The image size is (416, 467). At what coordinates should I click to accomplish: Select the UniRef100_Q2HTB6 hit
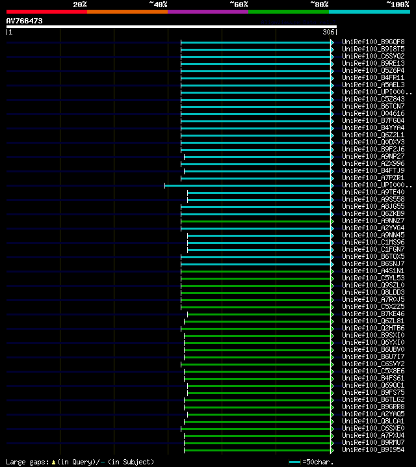pyautogui.click(x=373, y=328)
